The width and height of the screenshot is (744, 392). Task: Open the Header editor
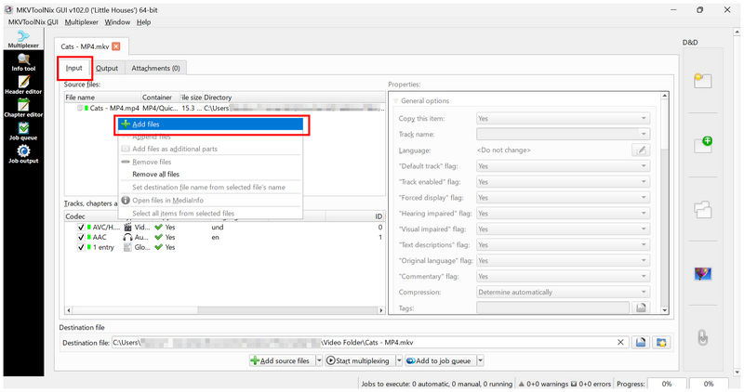click(23, 85)
